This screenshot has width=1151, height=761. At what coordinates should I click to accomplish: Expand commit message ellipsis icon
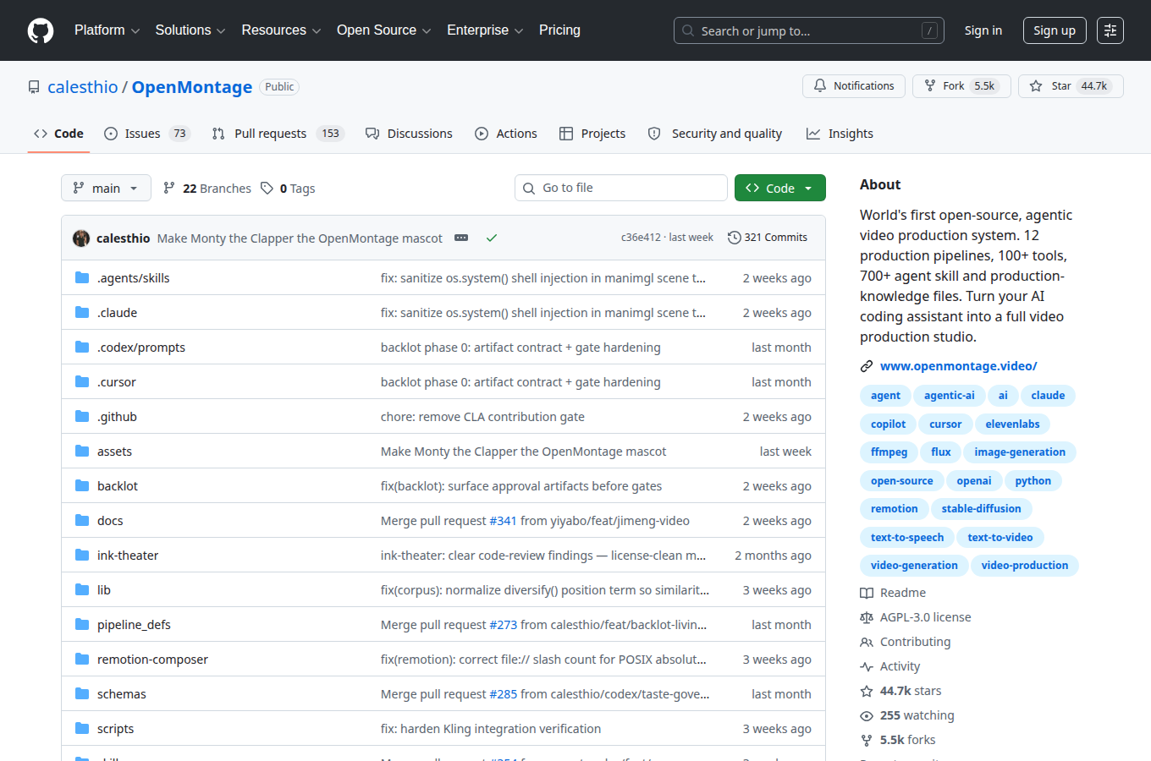(461, 238)
